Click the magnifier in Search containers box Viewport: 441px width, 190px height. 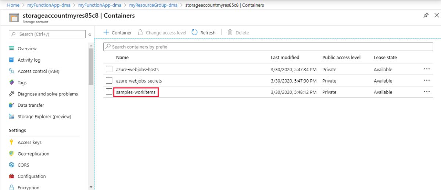(108, 47)
